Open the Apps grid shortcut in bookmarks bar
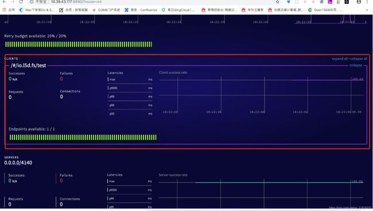The image size is (373, 211). [9, 10]
